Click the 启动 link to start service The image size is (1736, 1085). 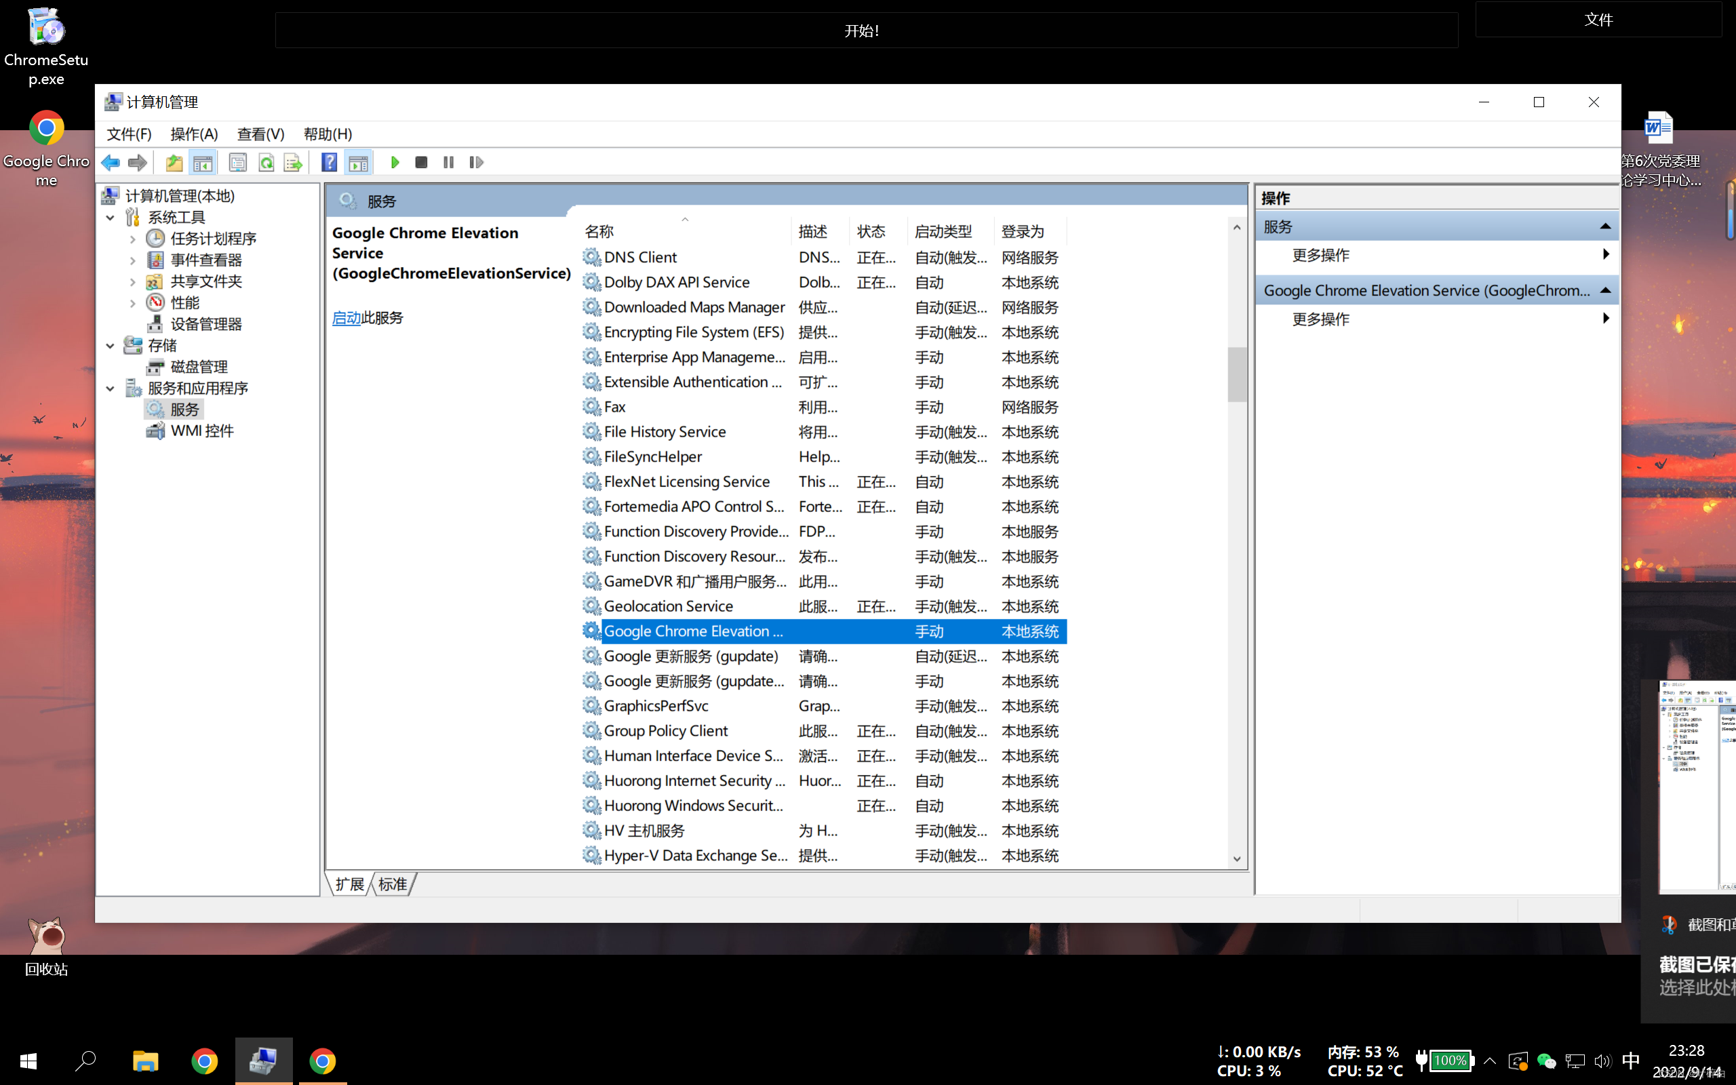(x=347, y=318)
